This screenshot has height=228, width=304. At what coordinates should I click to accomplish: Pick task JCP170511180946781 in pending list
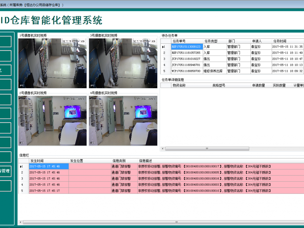coord(186,65)
